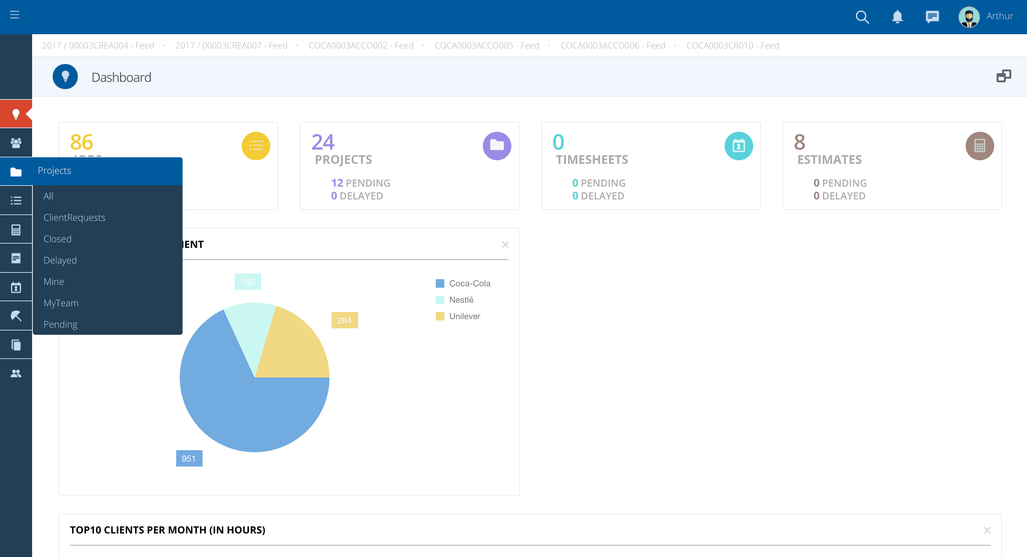
Task: Open the calculator estimates sidebar icon
Action: point(16,230)
